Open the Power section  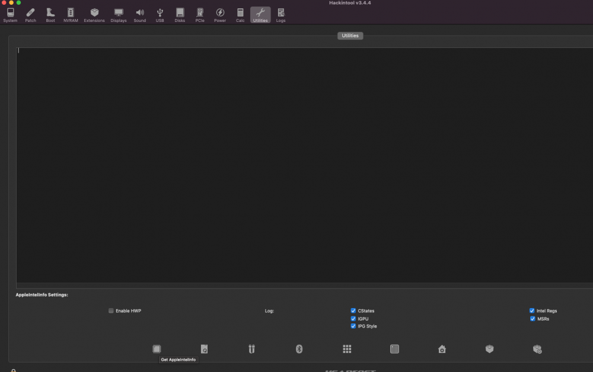(x=220, y=15)
